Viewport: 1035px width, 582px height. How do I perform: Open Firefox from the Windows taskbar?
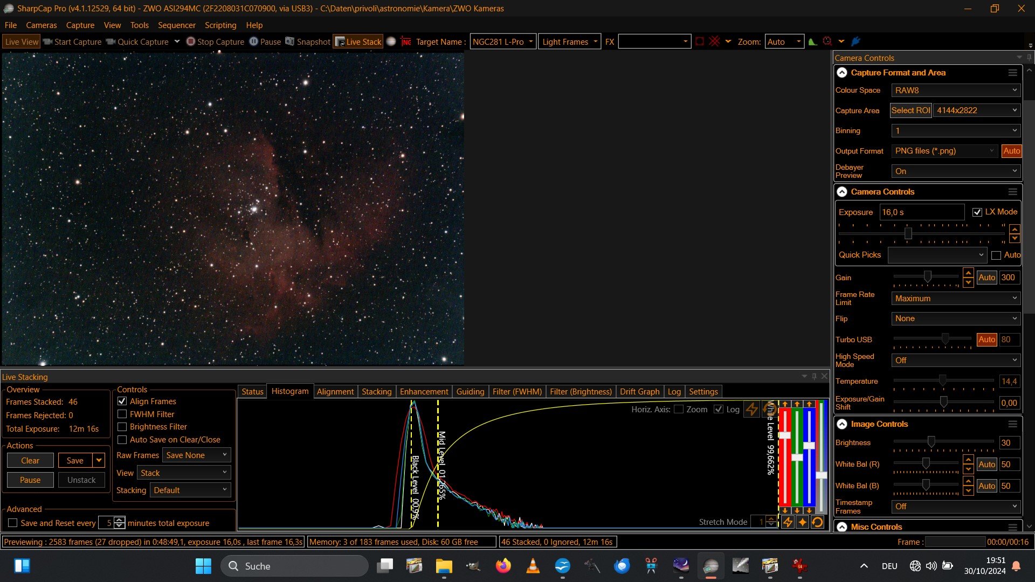tap(503, 566)
